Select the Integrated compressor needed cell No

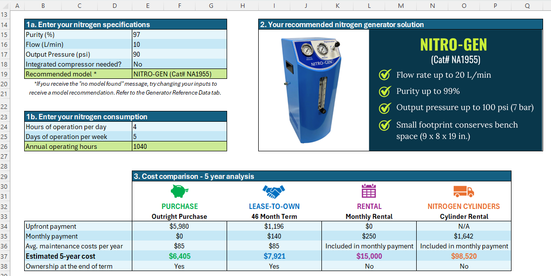click(179, 64)
